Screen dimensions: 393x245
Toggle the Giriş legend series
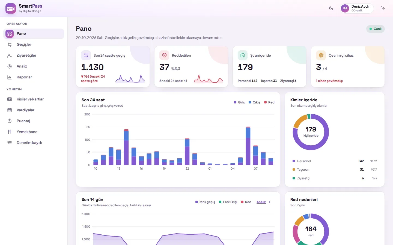(239, 103)
